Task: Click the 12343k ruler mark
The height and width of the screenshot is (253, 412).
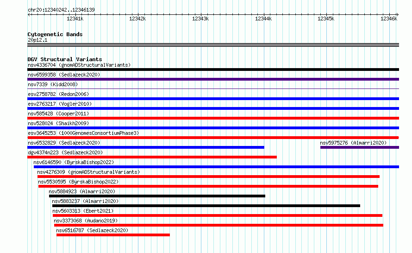Action: point(200,19)
